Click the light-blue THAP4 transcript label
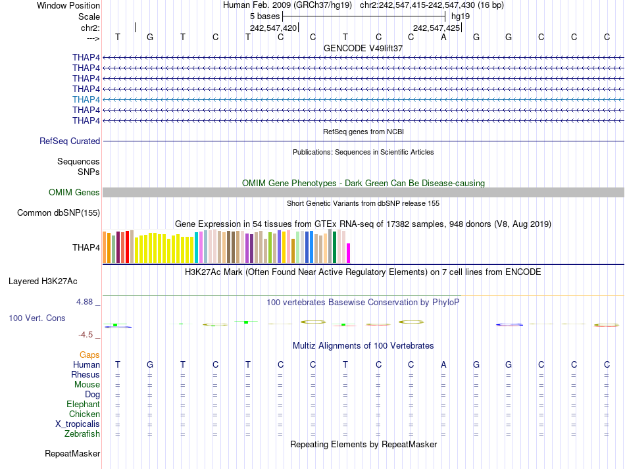Viewport: 625px width, 469px height. [86, 99]
